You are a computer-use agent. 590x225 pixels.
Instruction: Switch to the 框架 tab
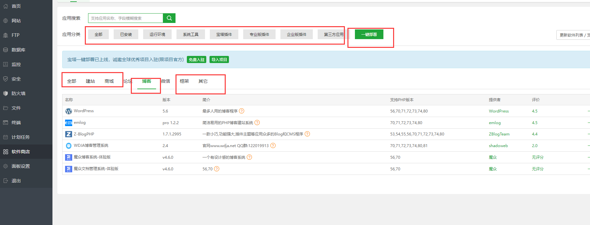click(x=184, y=81)
